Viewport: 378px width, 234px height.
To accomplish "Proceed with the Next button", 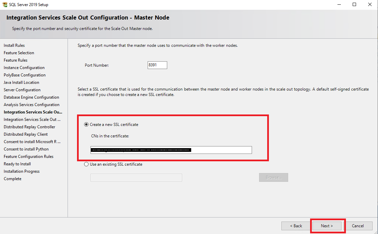I will [x=327, y=226].
